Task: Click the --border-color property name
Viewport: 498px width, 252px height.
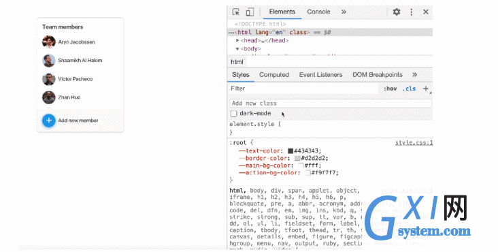Action: (x=263, y=158)
